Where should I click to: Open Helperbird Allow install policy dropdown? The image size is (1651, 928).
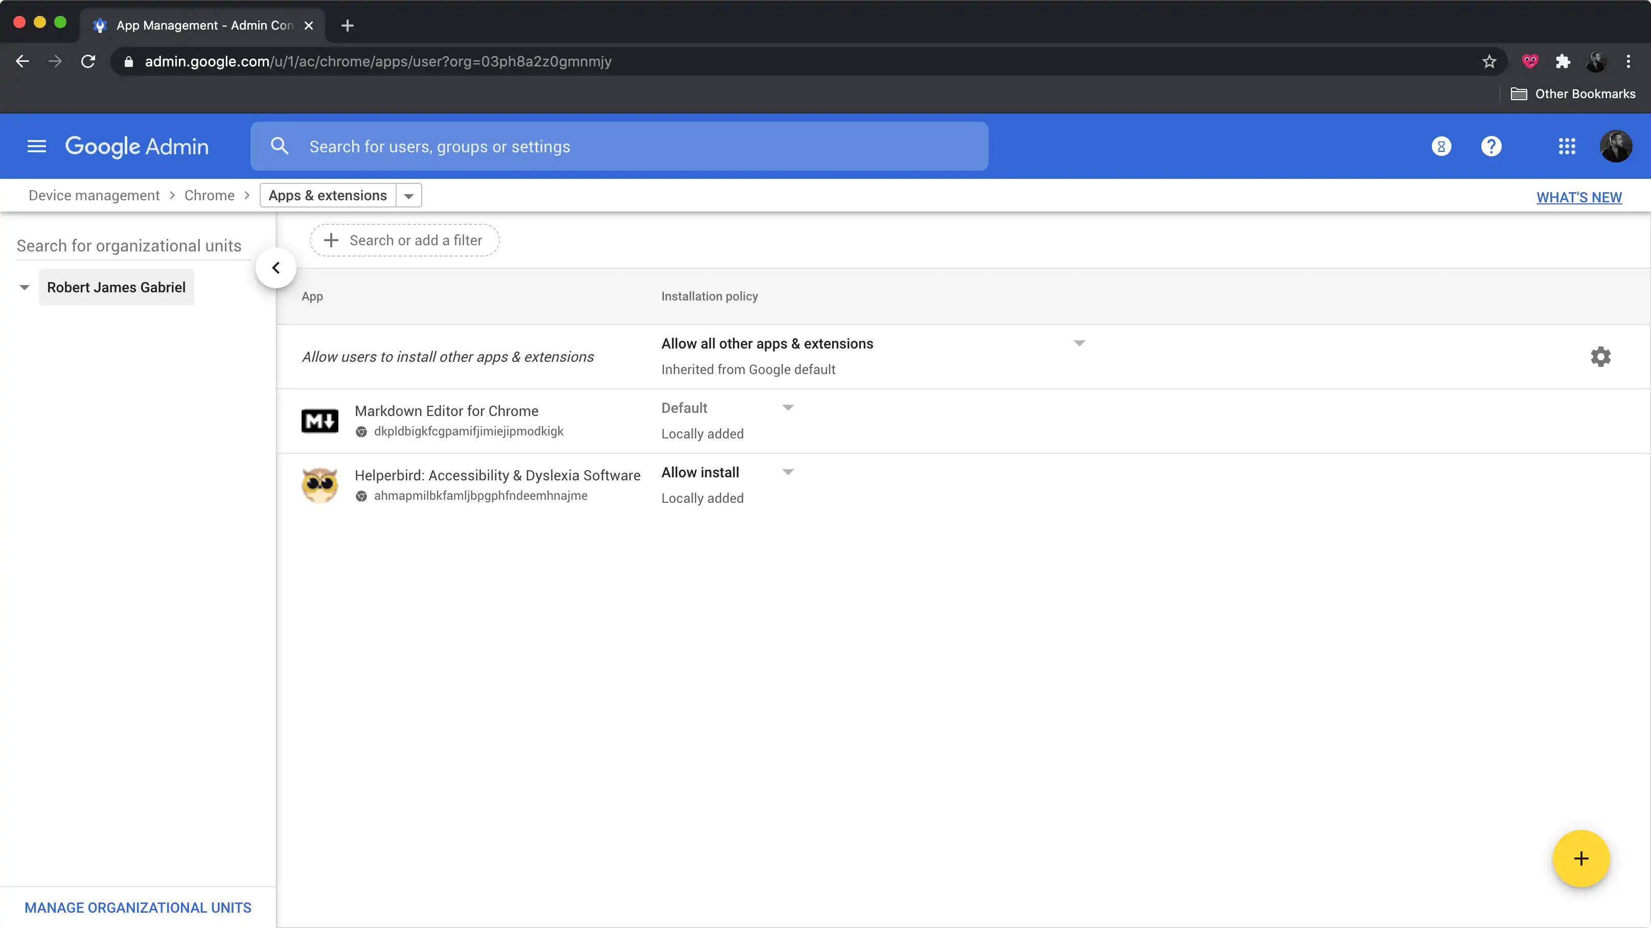click(788, 472)
